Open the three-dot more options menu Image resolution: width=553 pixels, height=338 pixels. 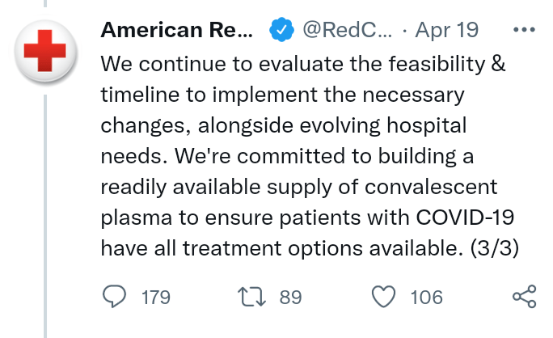coord(525,30)
